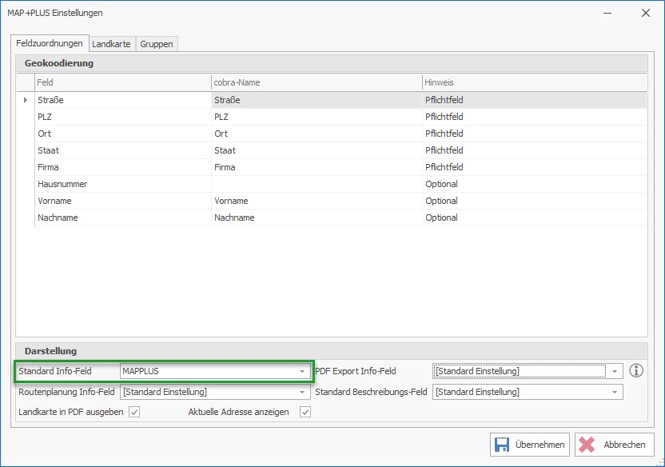The image size is (665, 467).
Task: Minimize the settings window
Action: coord(608,13)
